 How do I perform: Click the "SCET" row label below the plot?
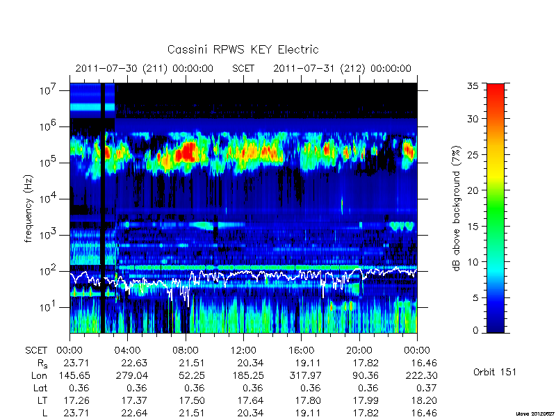click(36, 351)
